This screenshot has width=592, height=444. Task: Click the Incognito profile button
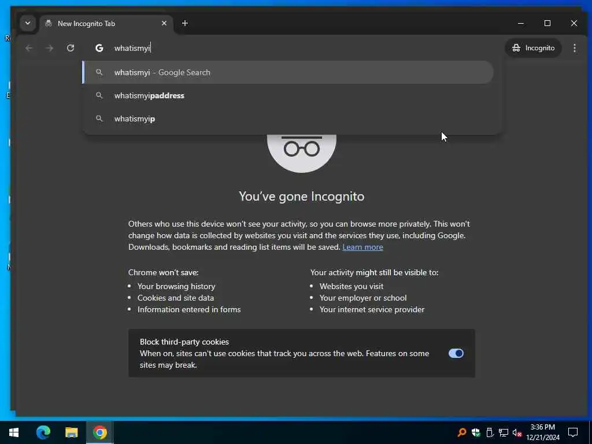pos(533,48)
